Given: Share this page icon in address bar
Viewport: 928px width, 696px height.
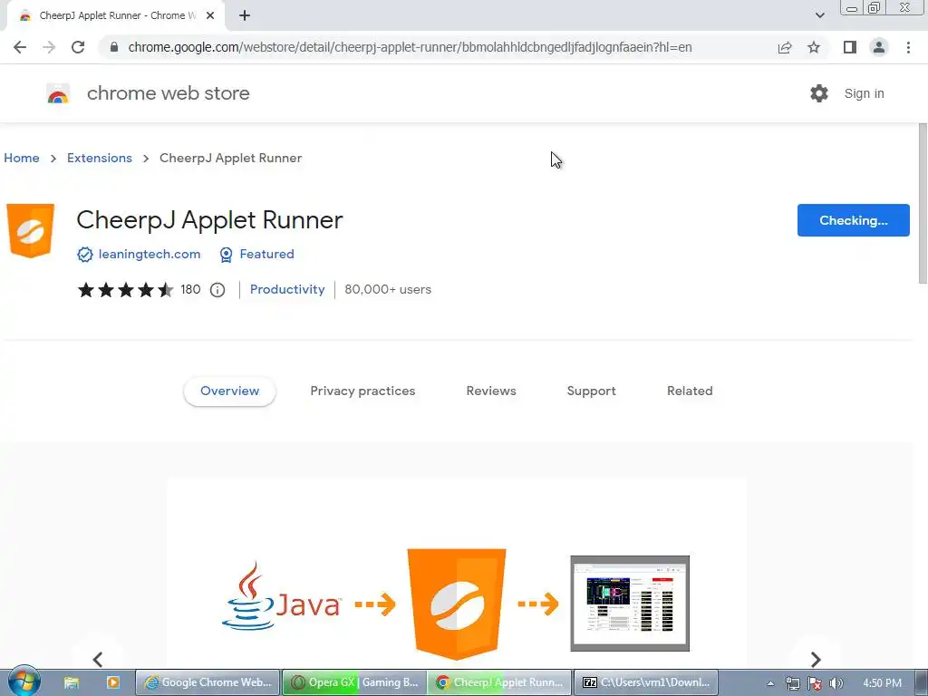Looking at the screenshot, I should (785, 47).
